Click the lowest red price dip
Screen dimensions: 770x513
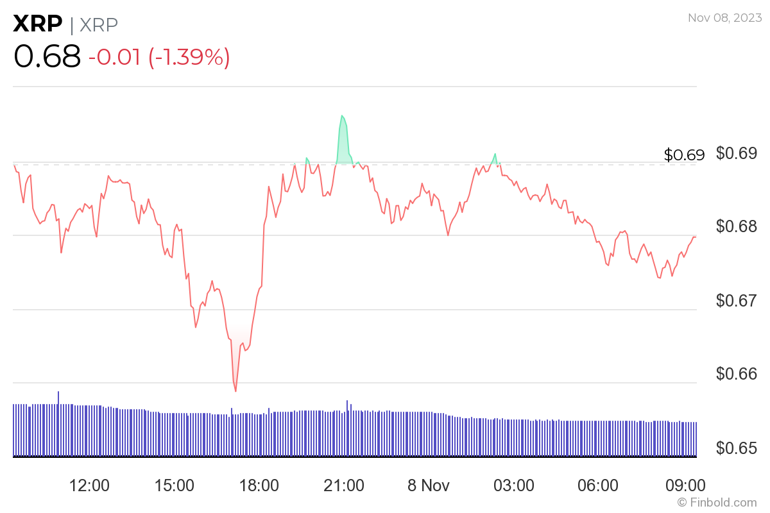coord(235,390)
